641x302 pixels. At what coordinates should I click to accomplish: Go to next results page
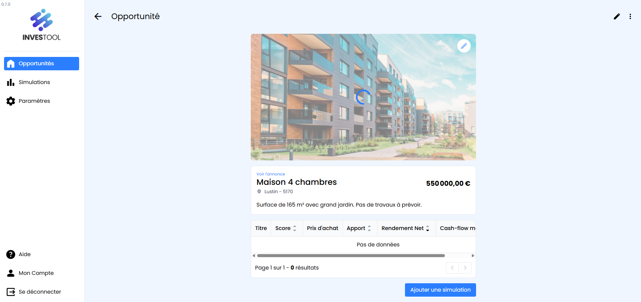[x=465, y=268]
